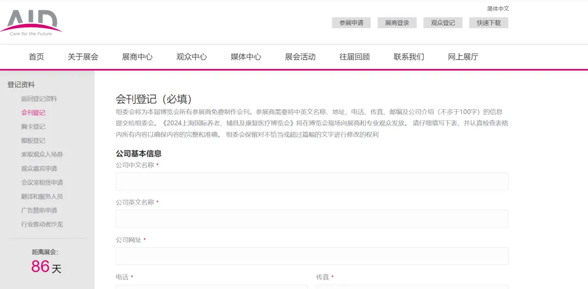Select 索取观众入场券 in sidebar
Viewport: 588px width, 289px height.
click(x=42, y=155)
